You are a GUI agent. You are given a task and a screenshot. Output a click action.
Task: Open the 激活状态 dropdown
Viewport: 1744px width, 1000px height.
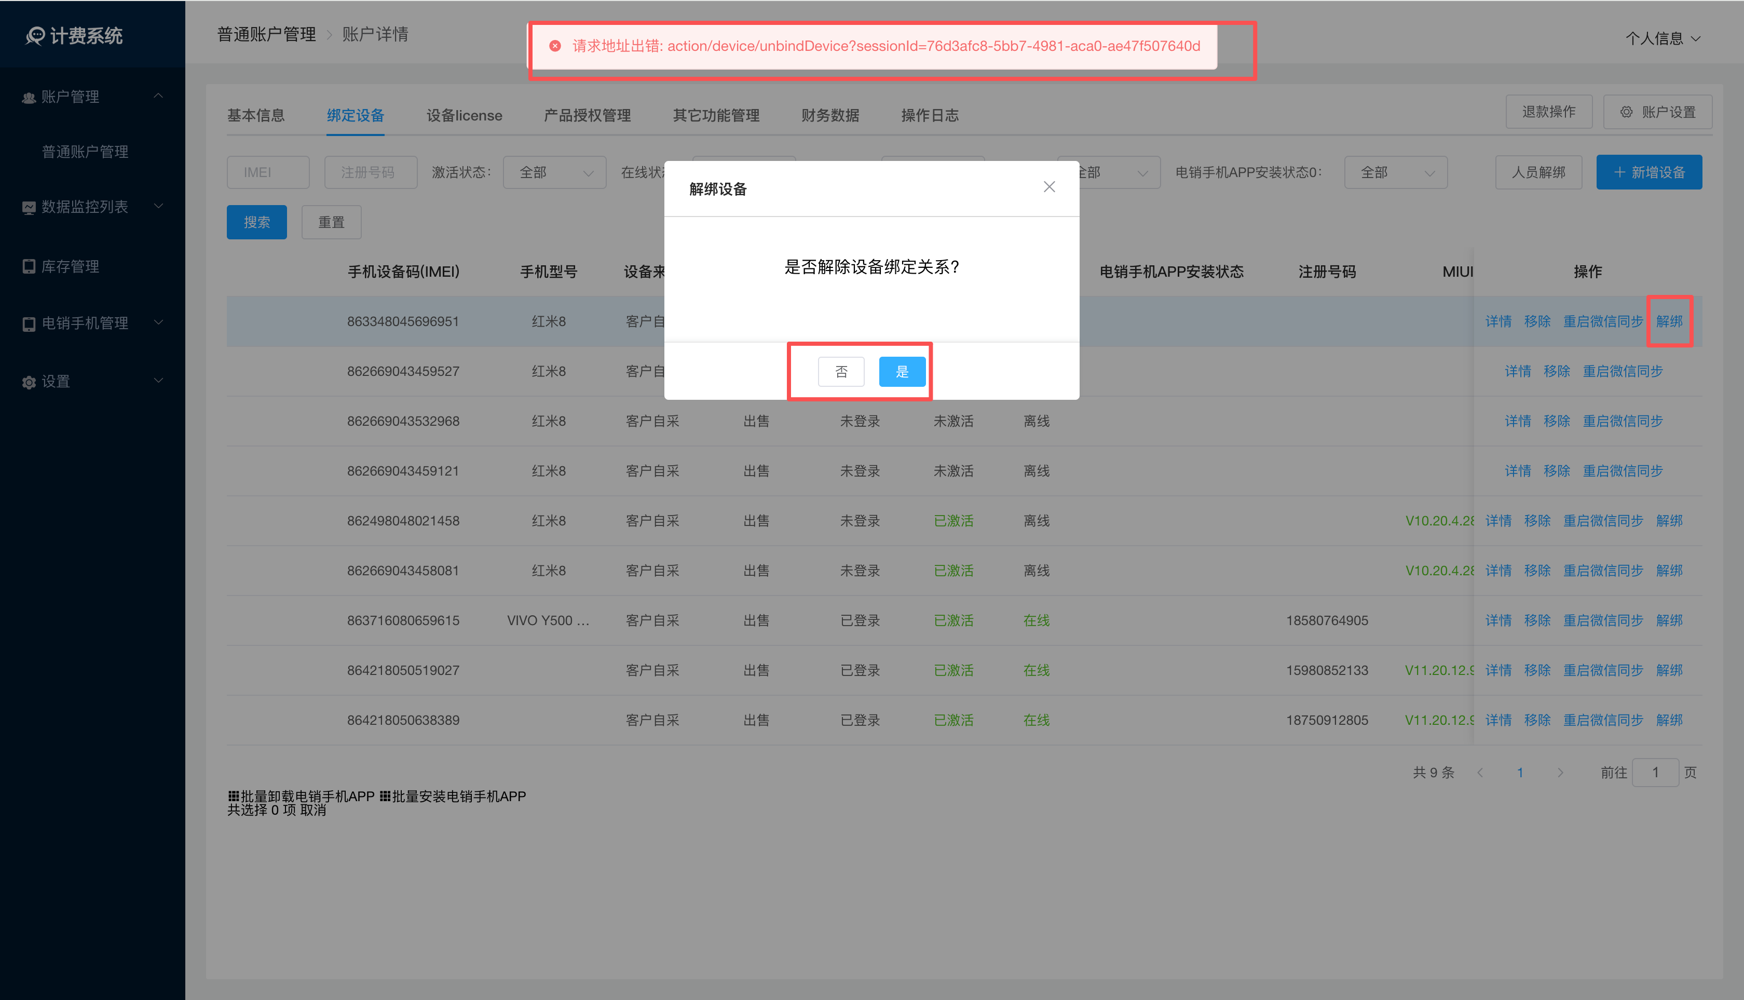(x=554, y=172)
